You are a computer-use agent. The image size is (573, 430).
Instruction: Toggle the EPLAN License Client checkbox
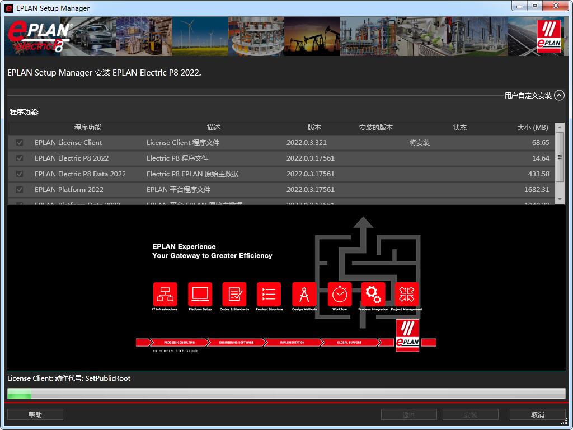coord(20,143)
